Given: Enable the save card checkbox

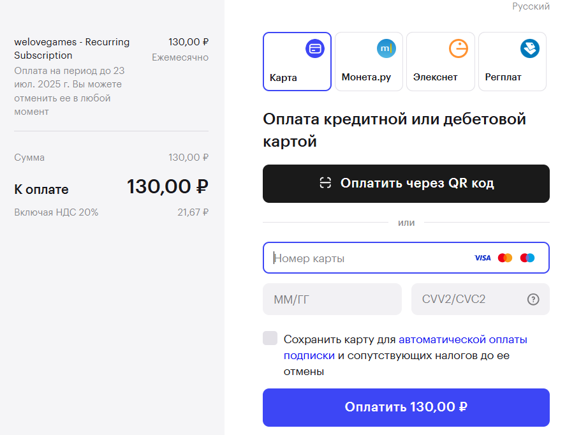Looking at the screenshot, I should coord(270,338).
